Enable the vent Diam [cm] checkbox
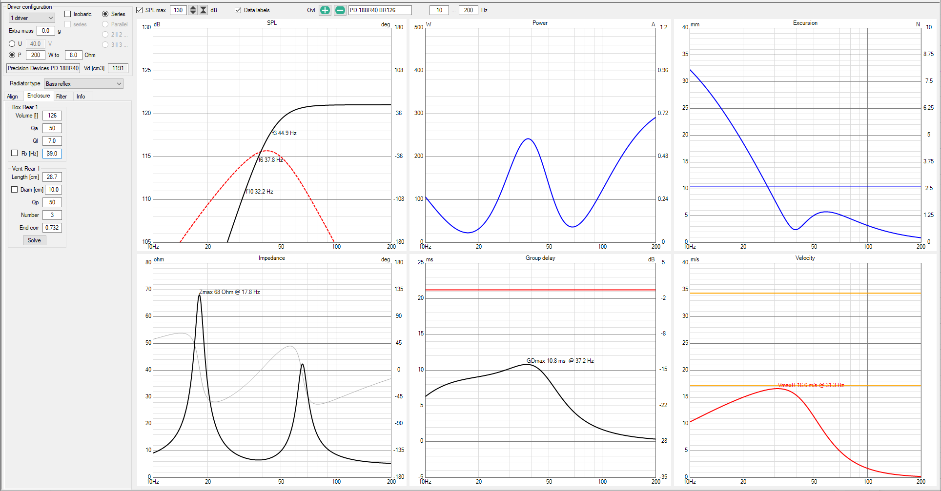Viewport: 941px width, 491px height. [15, 190]
